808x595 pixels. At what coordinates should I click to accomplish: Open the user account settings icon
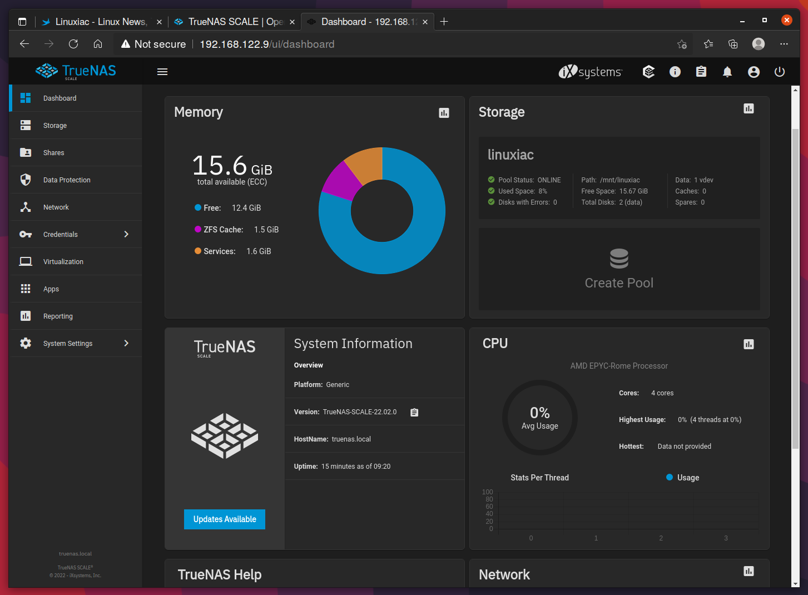[x=754, y=72]
